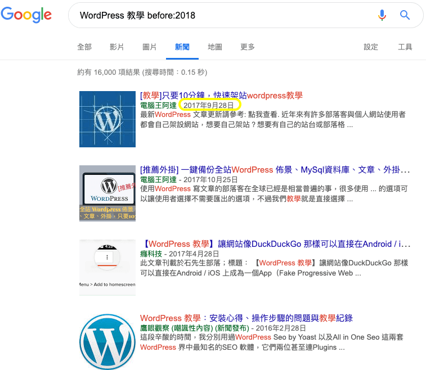Click the Google logo
Screen dimensions: 426x370
pos(26,15)
